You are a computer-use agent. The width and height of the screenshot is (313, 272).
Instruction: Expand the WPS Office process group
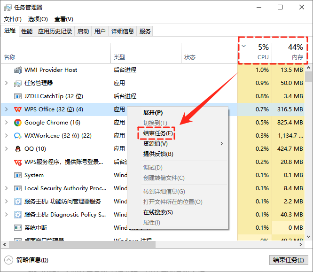click(x=7, y=109)
